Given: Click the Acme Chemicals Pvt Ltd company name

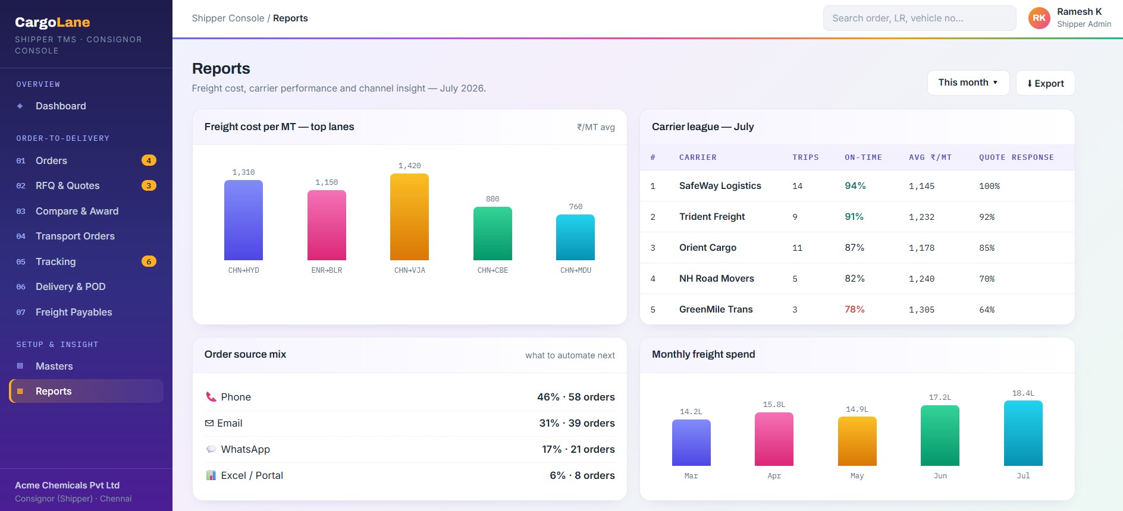Looking at the screenshot, I should point(67,485).
